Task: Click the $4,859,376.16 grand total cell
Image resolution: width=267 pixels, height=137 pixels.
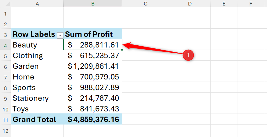Action: [93, 119]
